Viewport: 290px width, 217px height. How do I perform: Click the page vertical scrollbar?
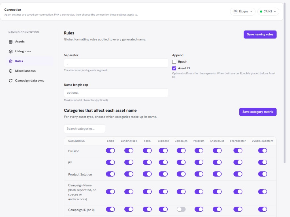tap(285, 83)
